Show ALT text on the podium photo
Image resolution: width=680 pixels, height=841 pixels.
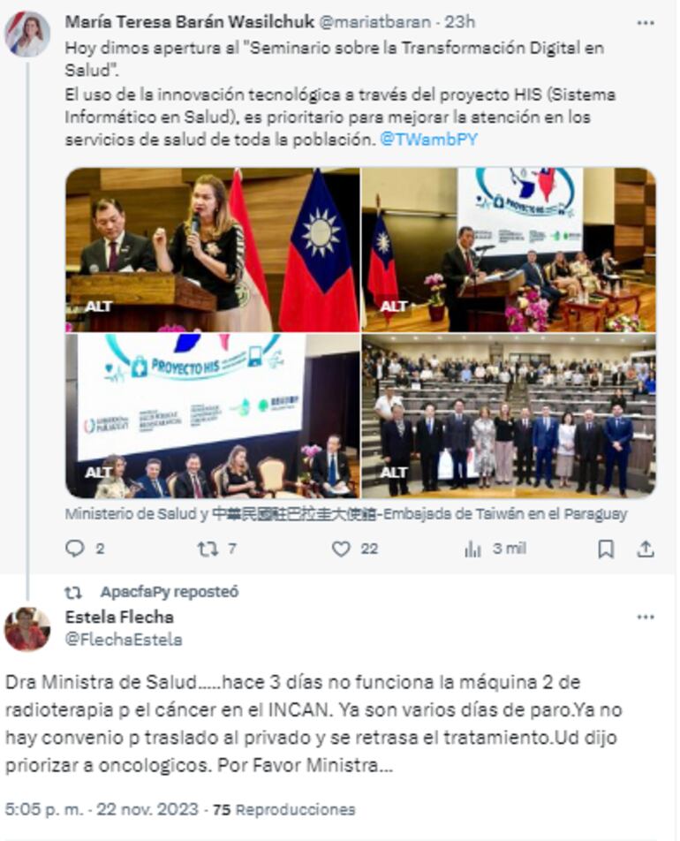point(98,307)
